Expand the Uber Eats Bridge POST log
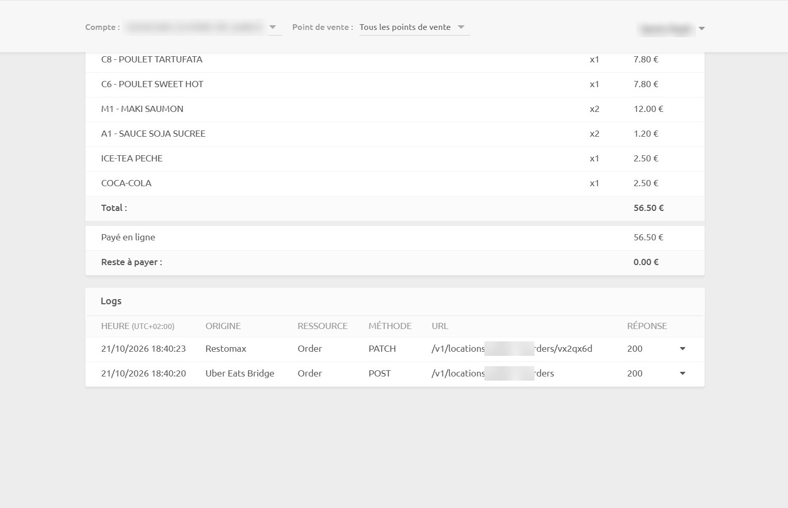788x508 pixels. pos(682,373)
